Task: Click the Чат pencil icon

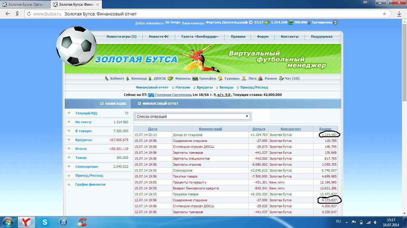Action: pos(281,79)
